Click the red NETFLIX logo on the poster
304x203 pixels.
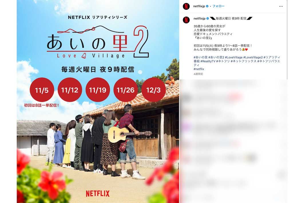pos(98,194)
